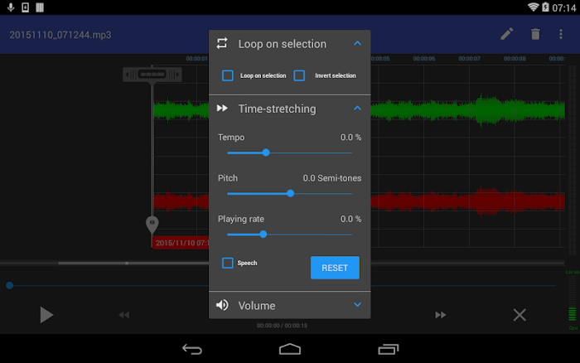Tap the Volume speaker icon

[x=222, y=305]
